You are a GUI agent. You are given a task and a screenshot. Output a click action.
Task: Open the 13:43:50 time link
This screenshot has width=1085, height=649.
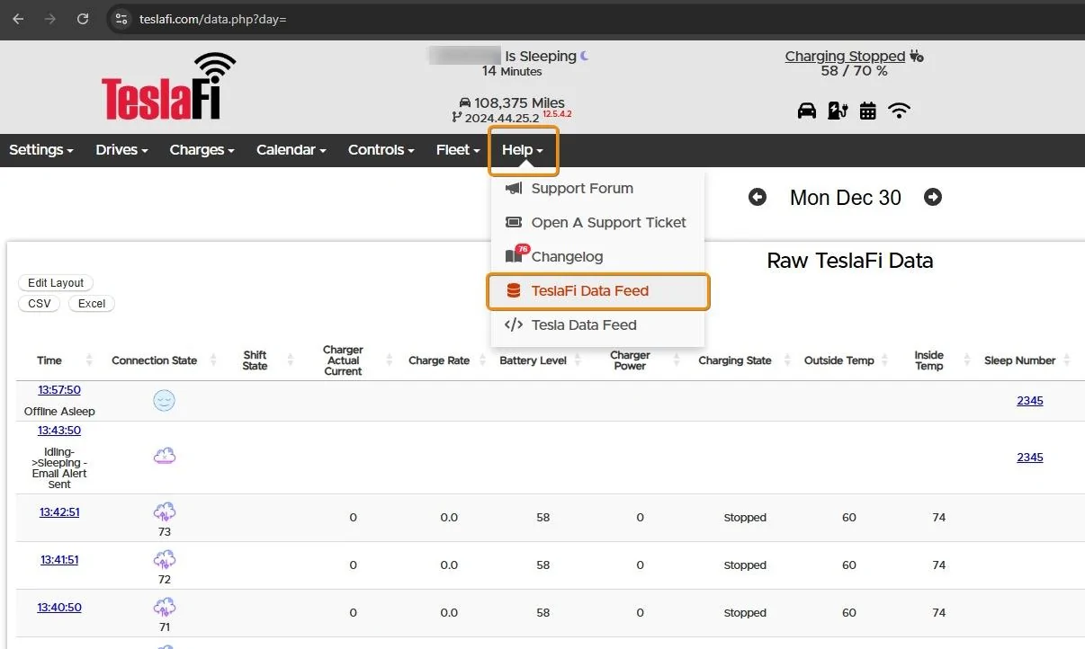(59, 431)
